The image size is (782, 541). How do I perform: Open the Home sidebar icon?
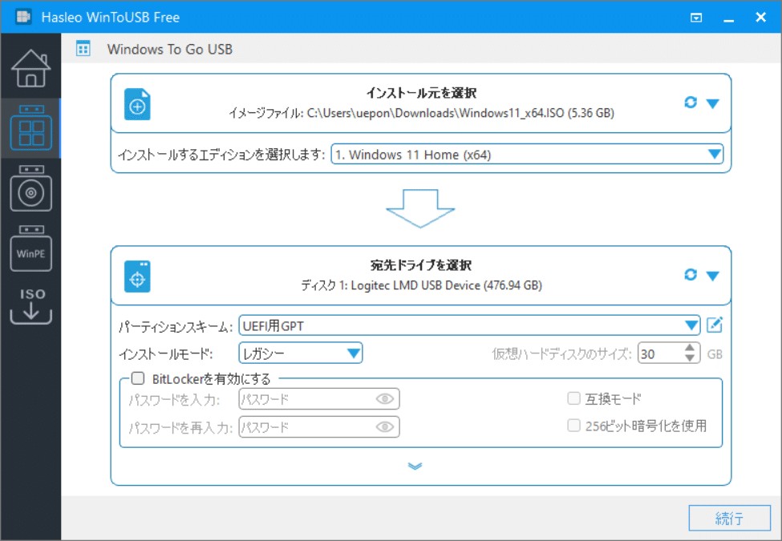(x=31, y=68)
